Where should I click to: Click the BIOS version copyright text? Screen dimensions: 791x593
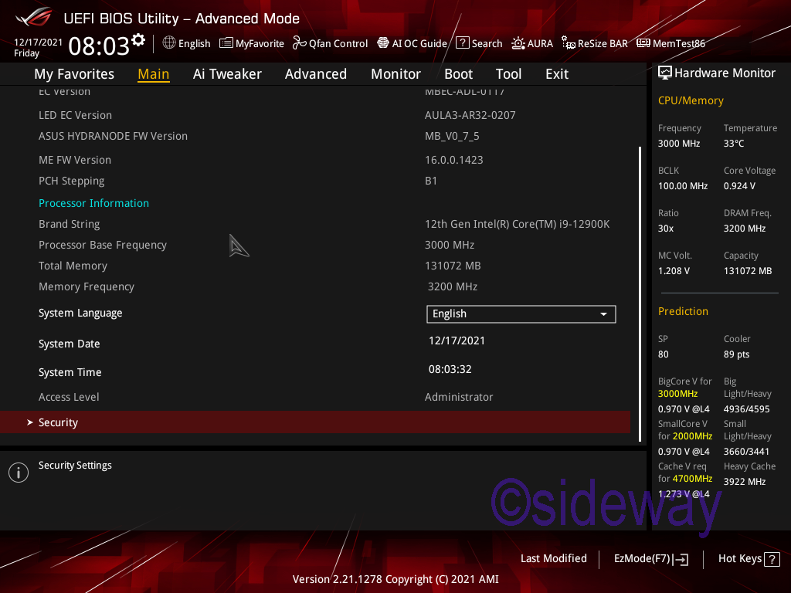[395, 579]
